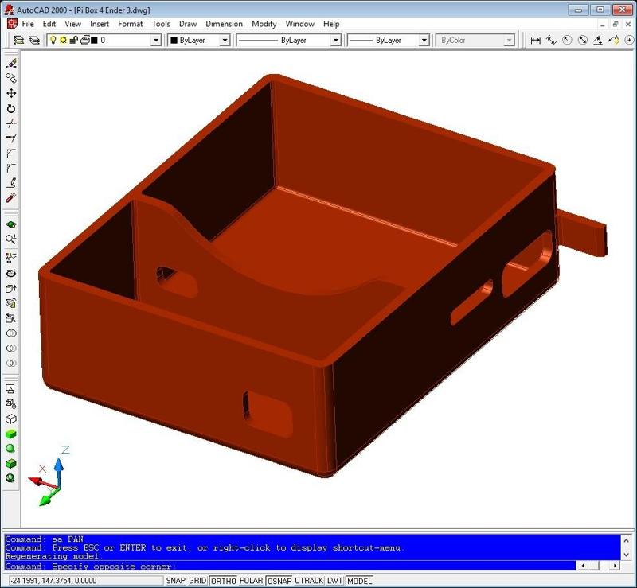Viewport: 637px width, 588px height.
Task: Click the drawing document icon beside File
Action: 12,24
